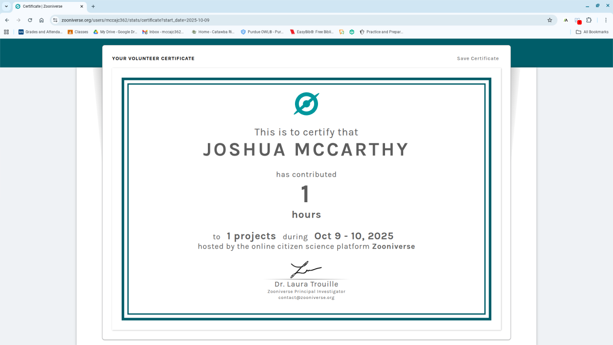Click the 'has contributed' text

point(306,174)
